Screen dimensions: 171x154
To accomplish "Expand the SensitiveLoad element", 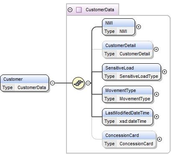I will [x=164, y=72].
